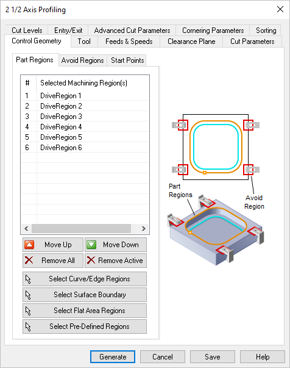Select DriveRegion 5 in the list
The width and height of the screenshot is (290, 368).
[85, 137]
